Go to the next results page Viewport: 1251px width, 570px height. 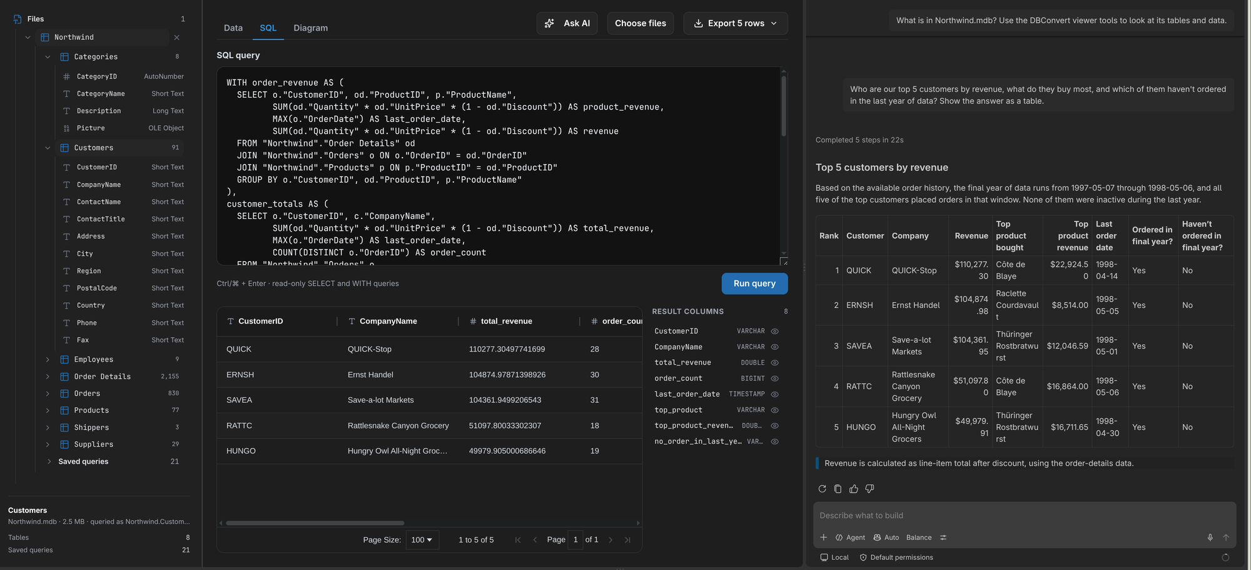610,540
